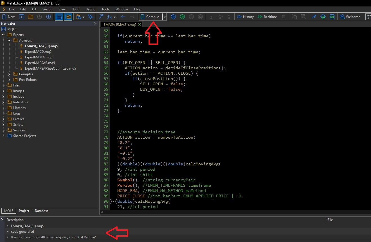The width and height of the screenshot is (371, 242).
Task: Expand the Examples folder in tree
Action: click(x=9, y=74)
